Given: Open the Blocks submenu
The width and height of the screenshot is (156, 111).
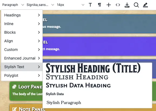Looking at the screenshot, I should [x=22, y=32].
